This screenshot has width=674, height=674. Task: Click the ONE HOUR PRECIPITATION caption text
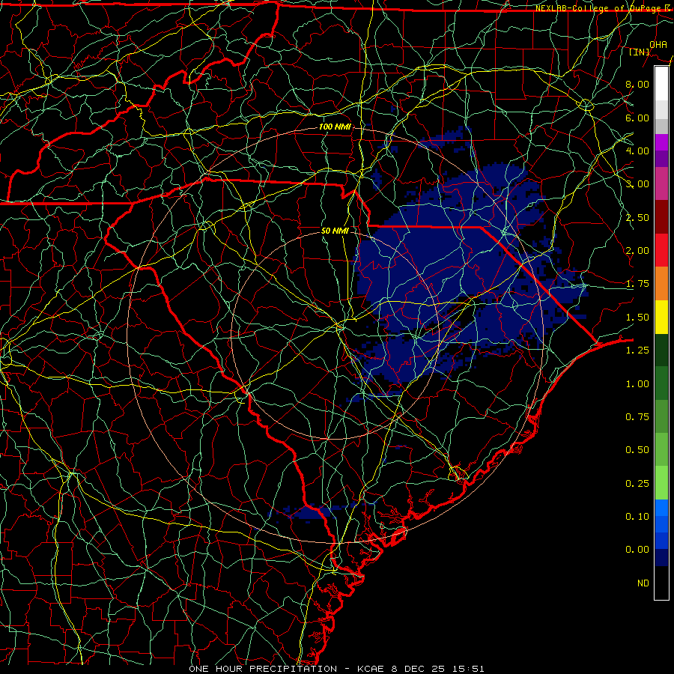click(263, 669)
